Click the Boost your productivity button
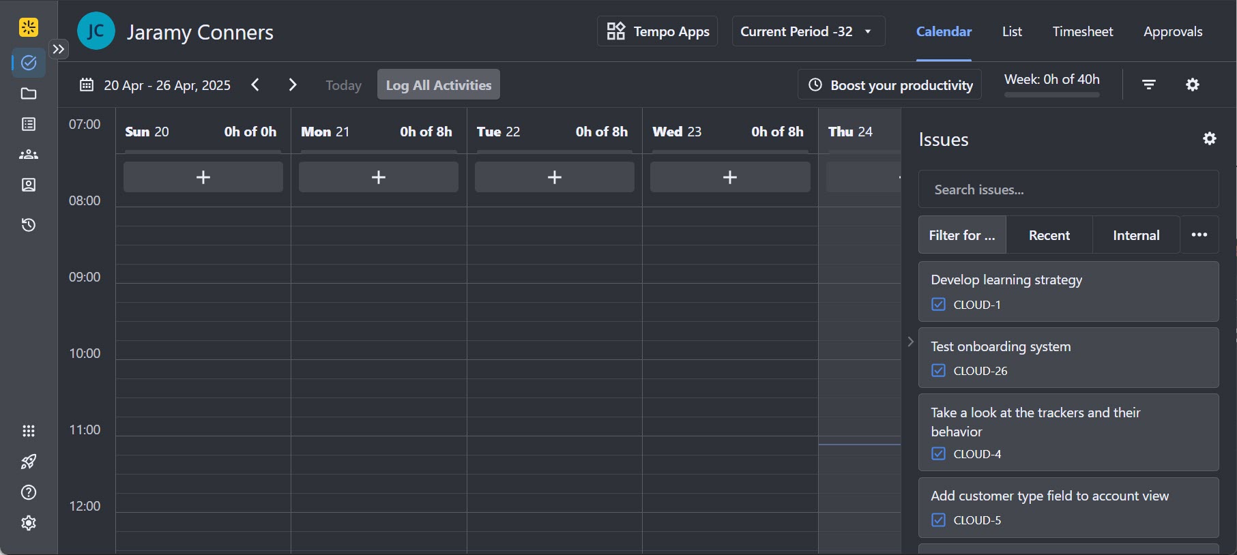Screen dimensions: 1237x555 coord(890,85)
